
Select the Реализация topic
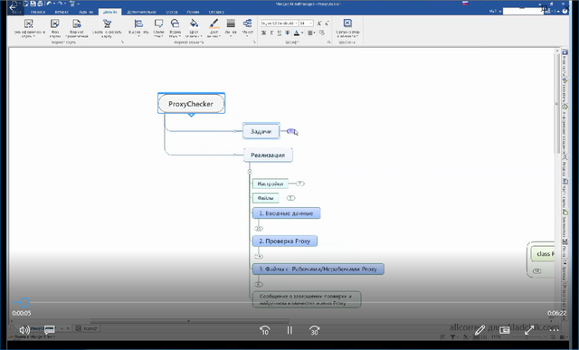(x=268, y=155)
